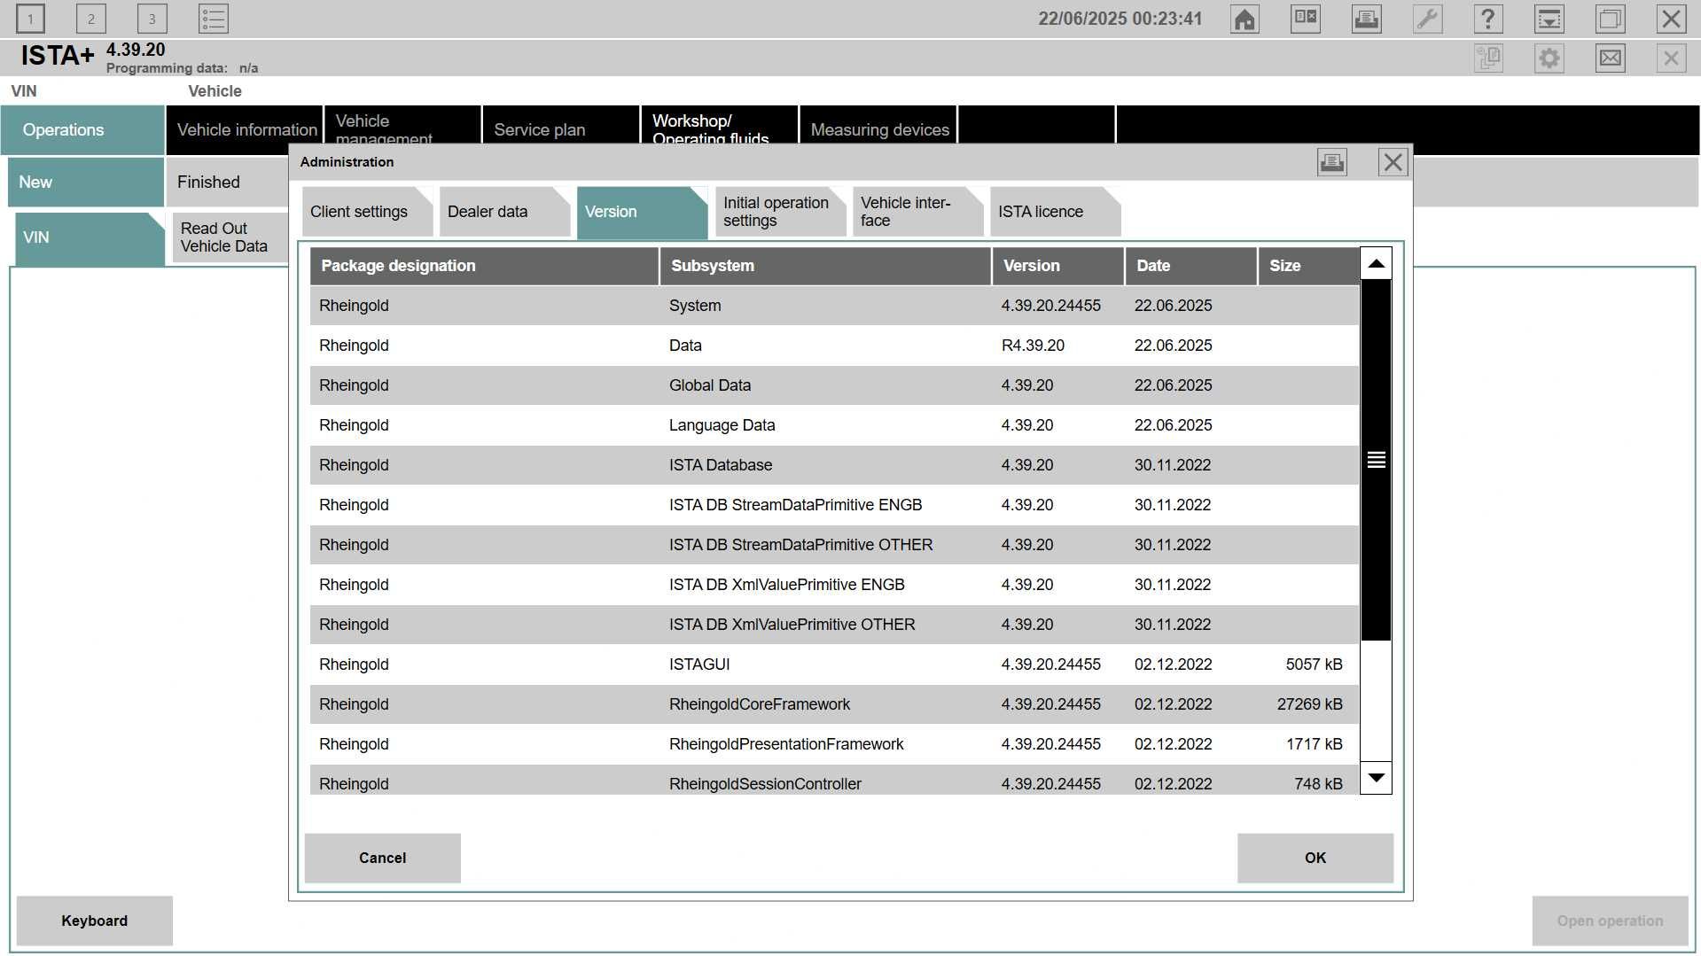The image size is (1701, 956).
Task: Open Vehicle information main tab
Action: click(244, 130)
